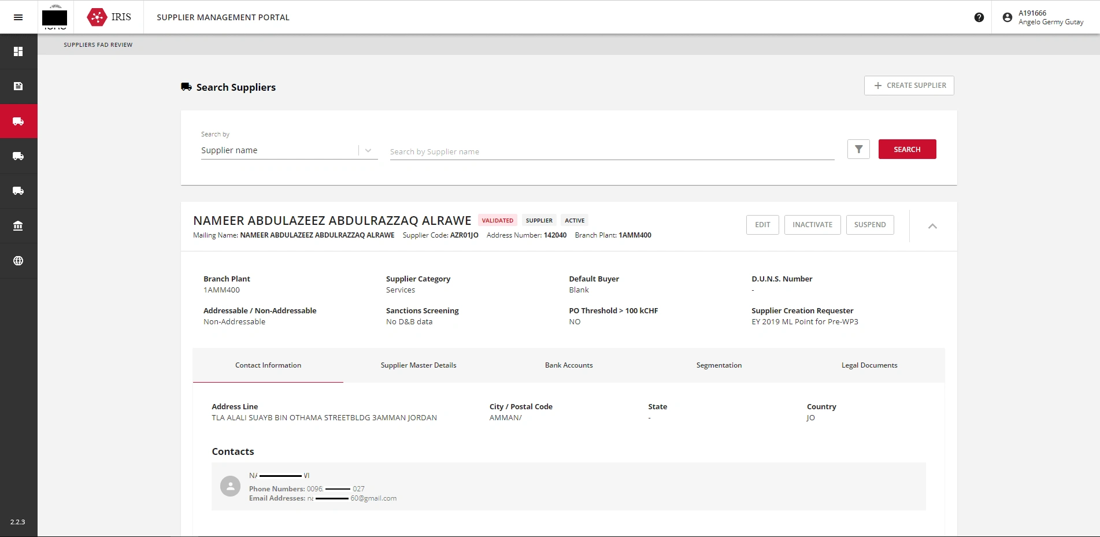Open the hamburger menu icon
Screen dimensions: 1100x537
[x=18, y=17]
